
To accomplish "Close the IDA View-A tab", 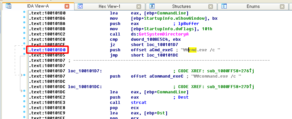I will pyautogui.click(x=67, y=7).
